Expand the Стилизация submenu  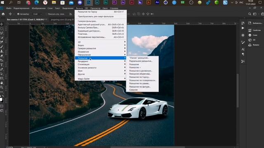101,64
